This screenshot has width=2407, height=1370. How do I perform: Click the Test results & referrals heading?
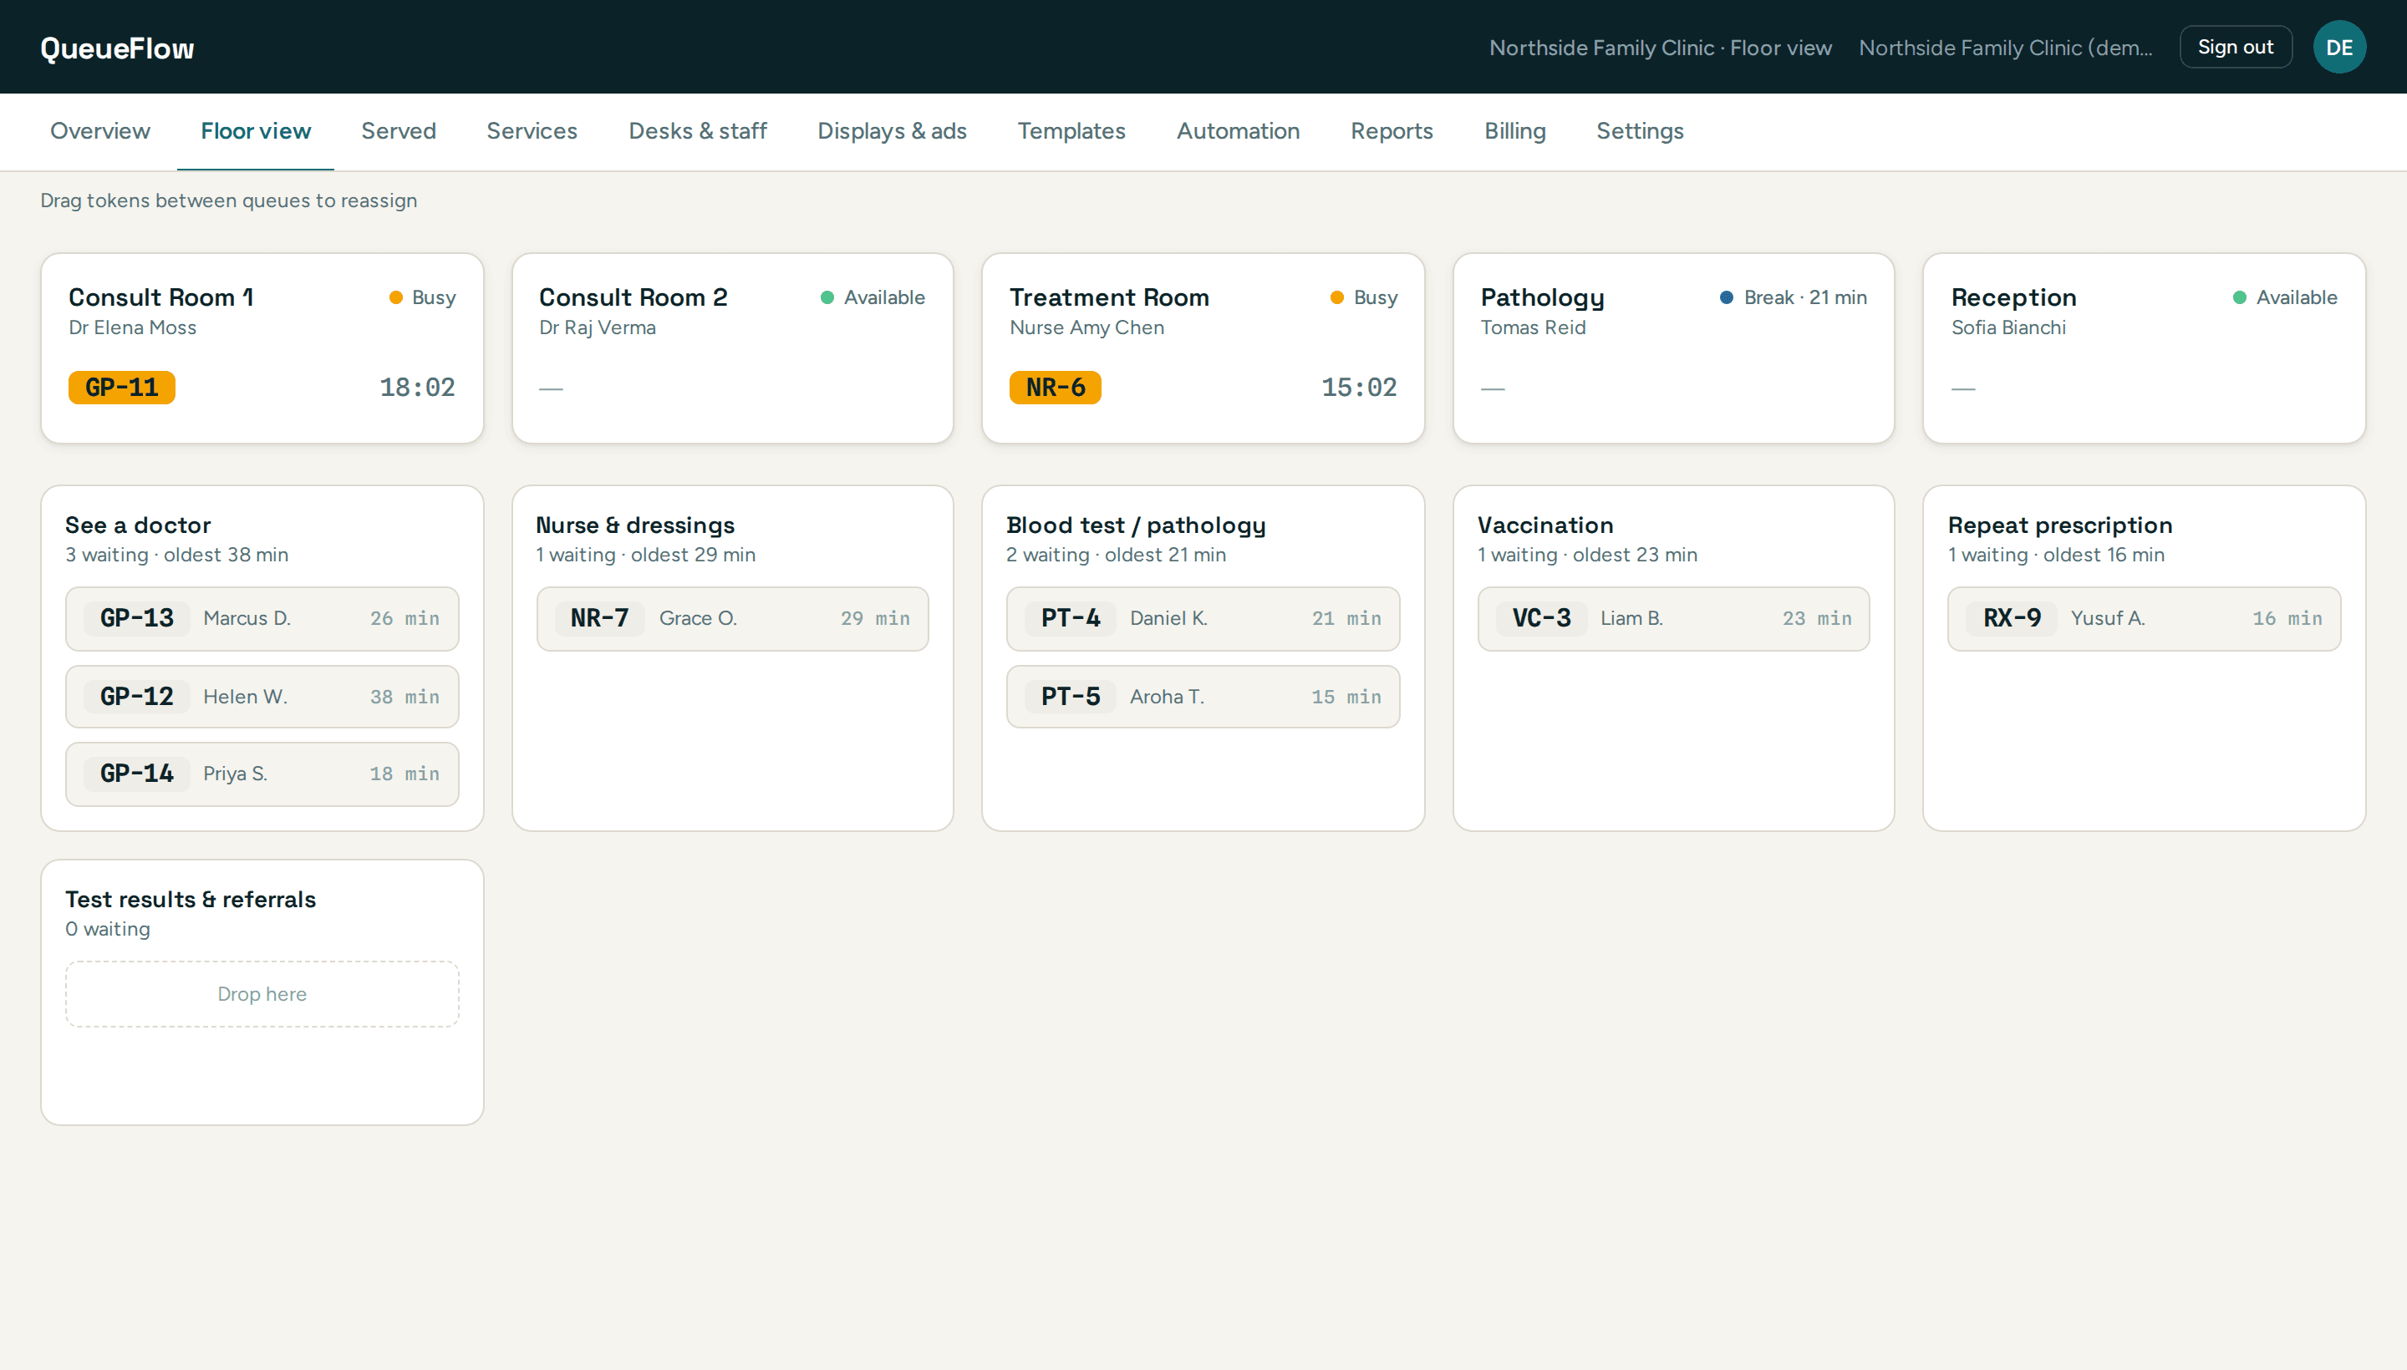coord(191,900)
